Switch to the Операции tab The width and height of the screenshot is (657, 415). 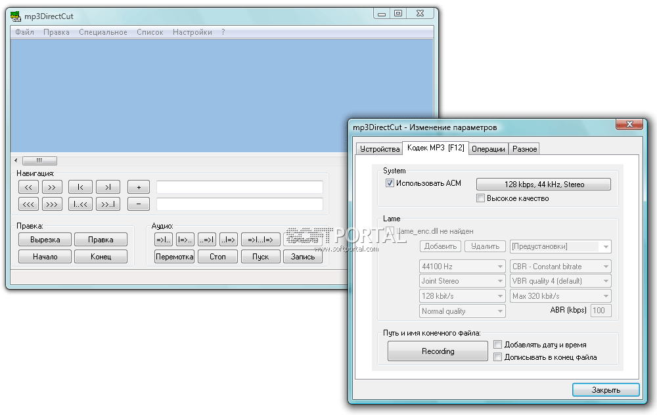pyautogui.click(x=488, y=149)
